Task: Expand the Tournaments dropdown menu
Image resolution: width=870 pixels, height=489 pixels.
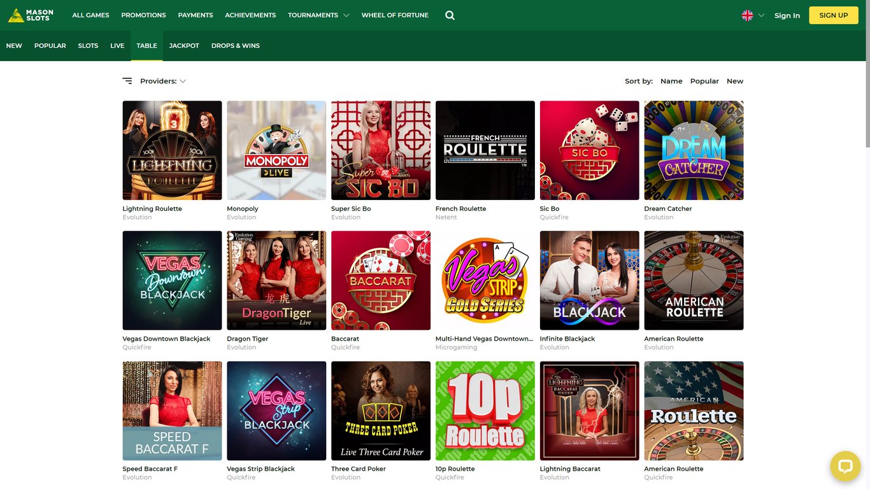Action: point(318,15)
